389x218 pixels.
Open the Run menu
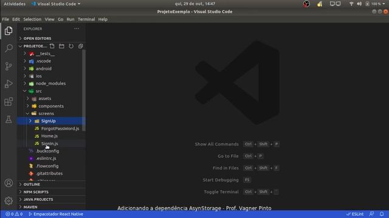71,19
